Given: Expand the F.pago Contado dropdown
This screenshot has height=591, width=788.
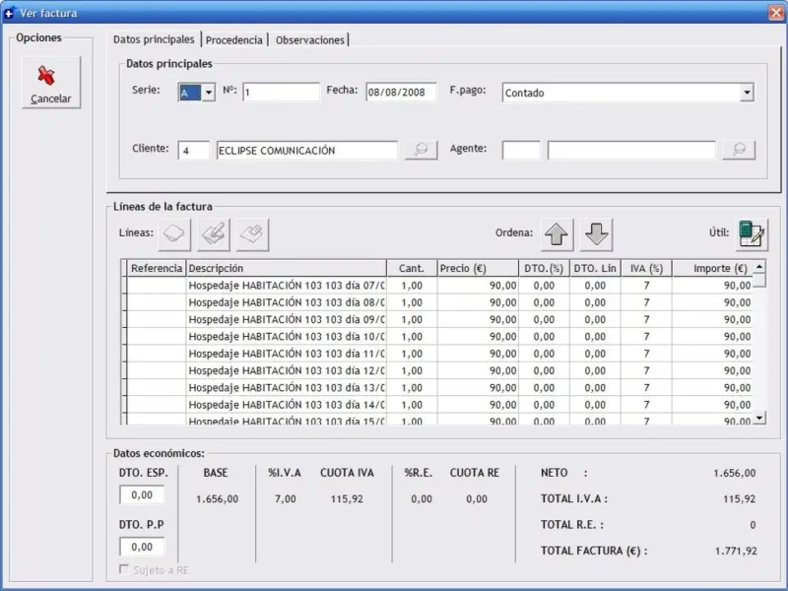Looking at the screenshot, I should click(747, 93).
